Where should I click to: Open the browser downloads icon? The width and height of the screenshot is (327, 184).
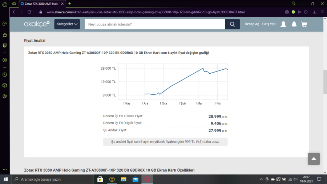click(x=315, y=12)
